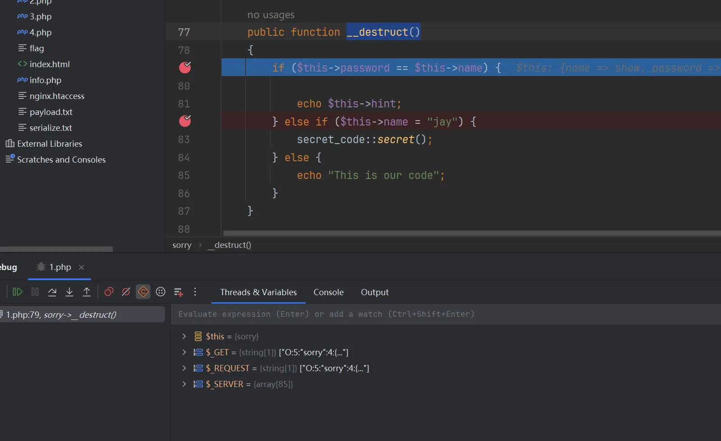
Task: Toggle breakpoint on the password comparison line
Action: coord(185,67)
